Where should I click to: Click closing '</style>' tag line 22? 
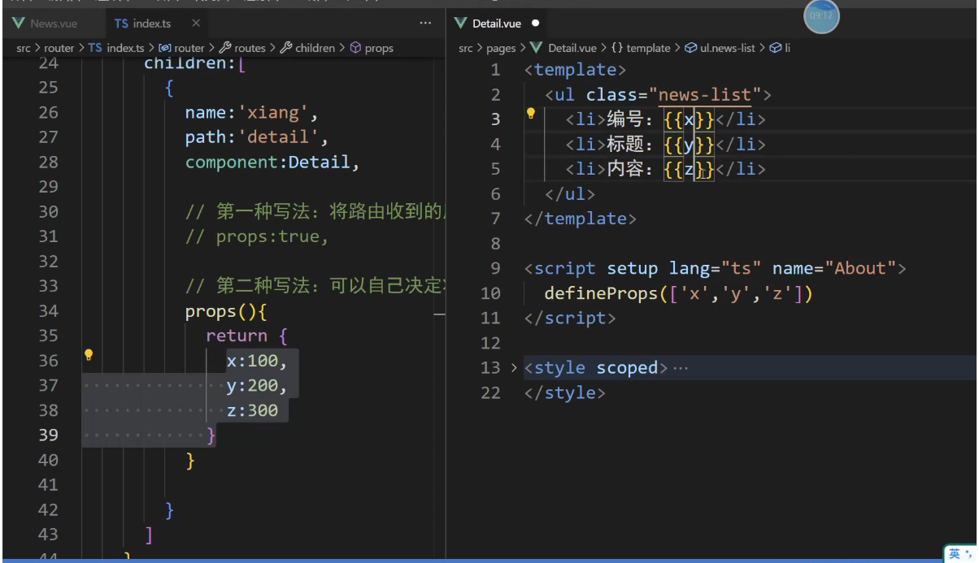[565, 392]
